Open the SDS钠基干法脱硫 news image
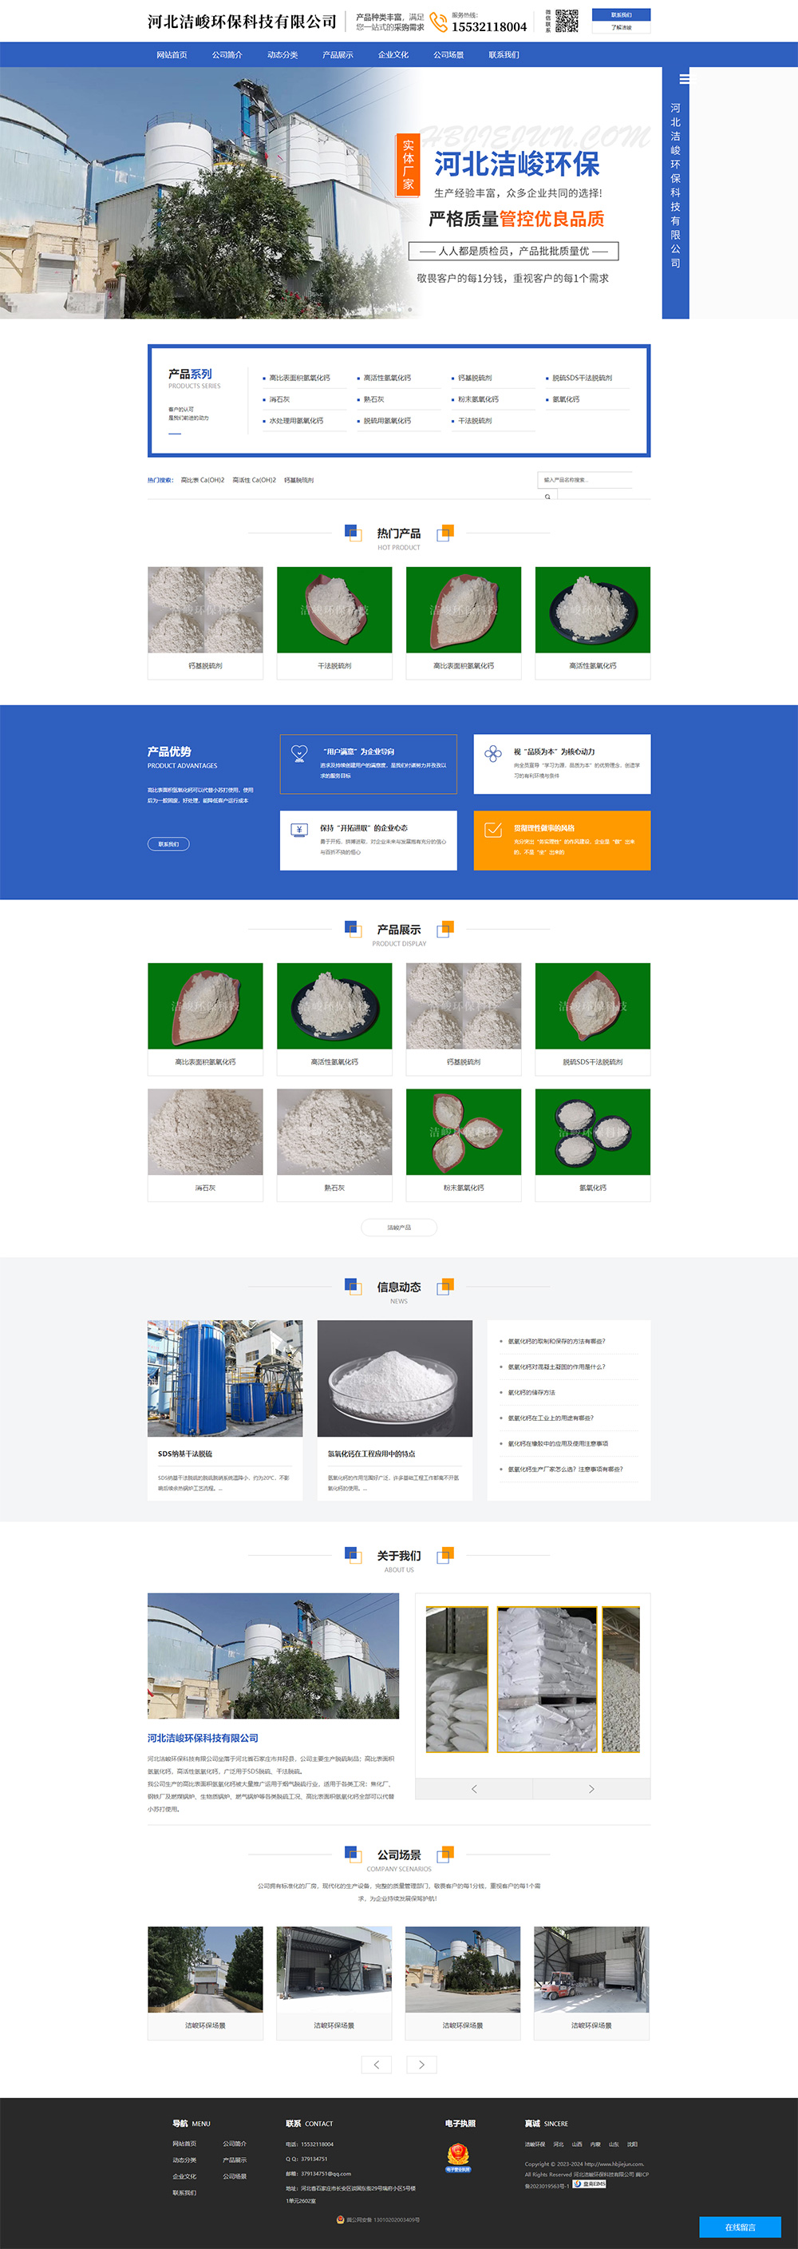Image resolution: width=798 pixels, height=2249 pixels. tap(225, 1378)
